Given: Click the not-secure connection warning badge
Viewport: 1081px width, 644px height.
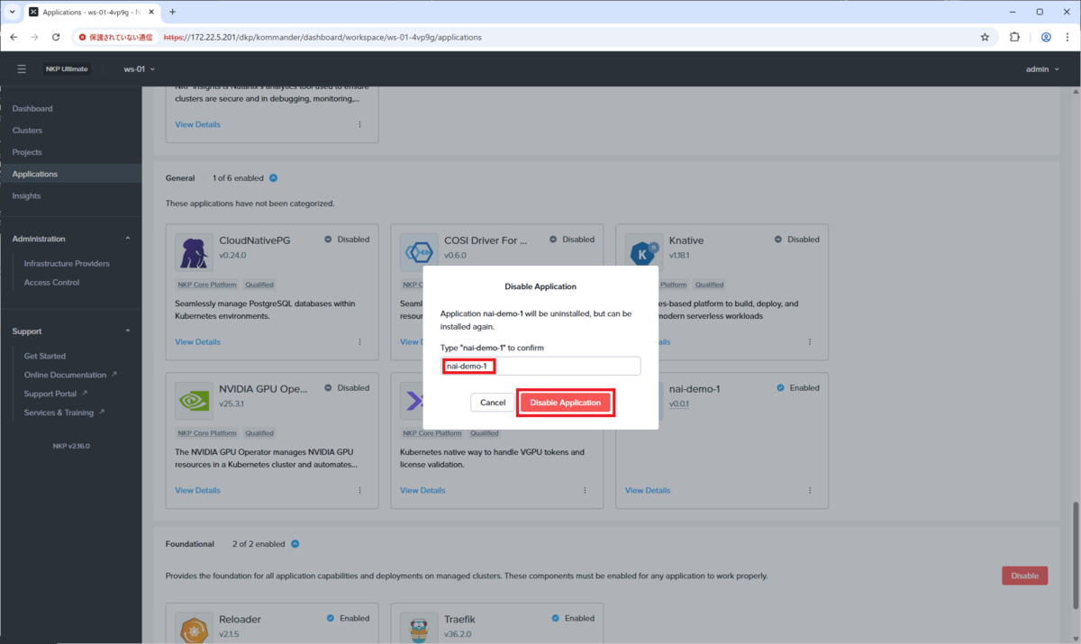Looking at the screenshot, I should click(114, 37).
